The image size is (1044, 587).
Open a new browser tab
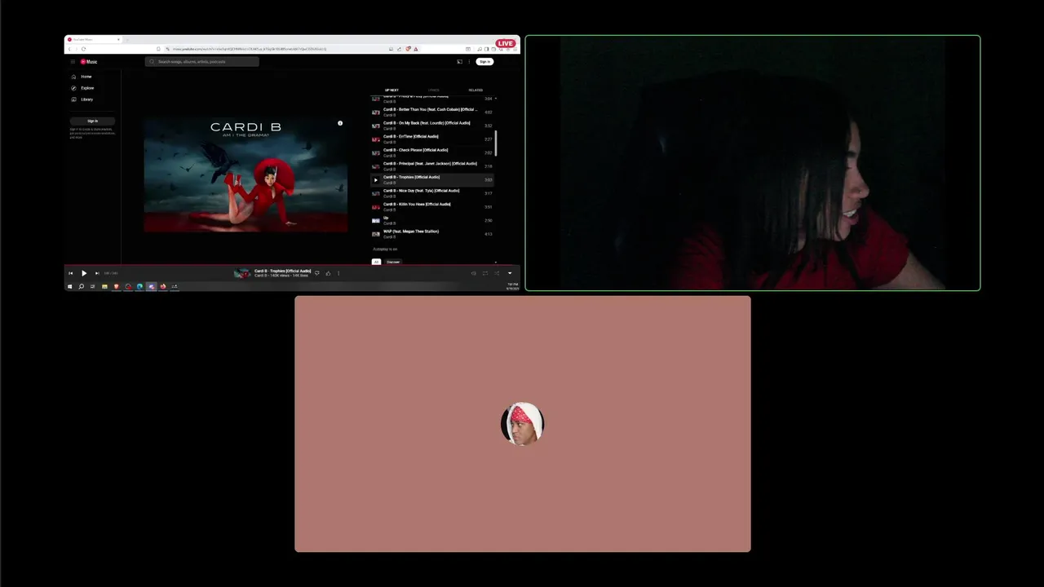click(x=126, y=39)
